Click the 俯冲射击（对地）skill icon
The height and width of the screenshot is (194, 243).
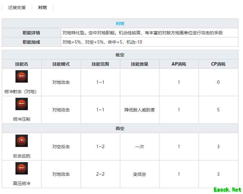[22, 76]
